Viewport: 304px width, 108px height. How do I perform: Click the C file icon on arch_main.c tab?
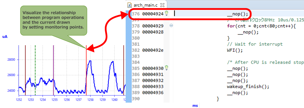tap(130, 5)
